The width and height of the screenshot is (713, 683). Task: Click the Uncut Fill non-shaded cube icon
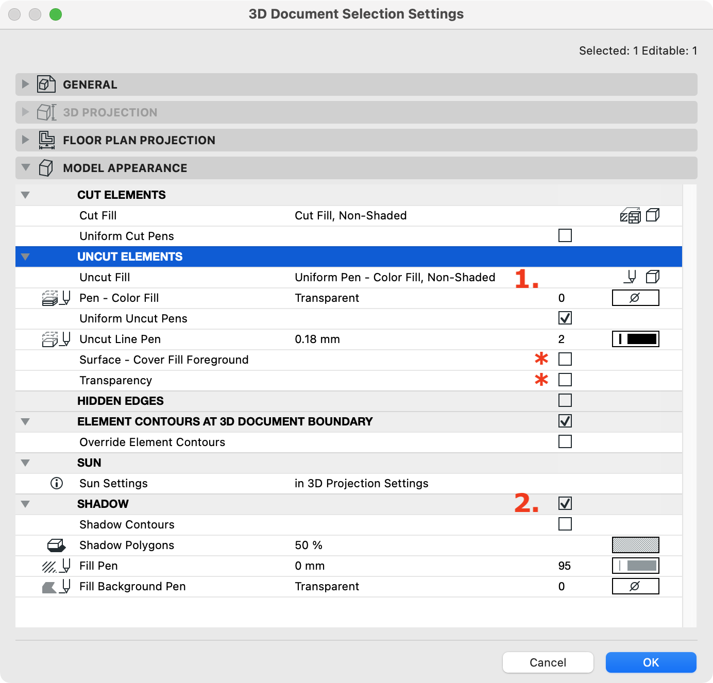pyautogui.click(x=653, y=277)
